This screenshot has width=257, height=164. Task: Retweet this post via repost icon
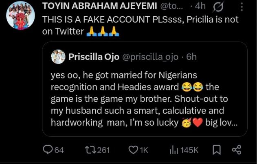(x=90, y=150)
